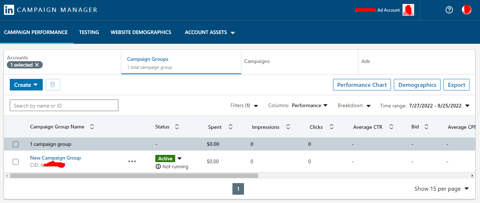480x203 pixels.
Task: Sort by Impressions column
Action: click(288, 127)
